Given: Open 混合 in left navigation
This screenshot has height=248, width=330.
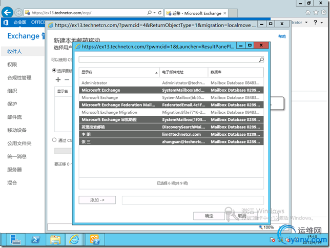Looking at the screenshot, I should (12, 183).
